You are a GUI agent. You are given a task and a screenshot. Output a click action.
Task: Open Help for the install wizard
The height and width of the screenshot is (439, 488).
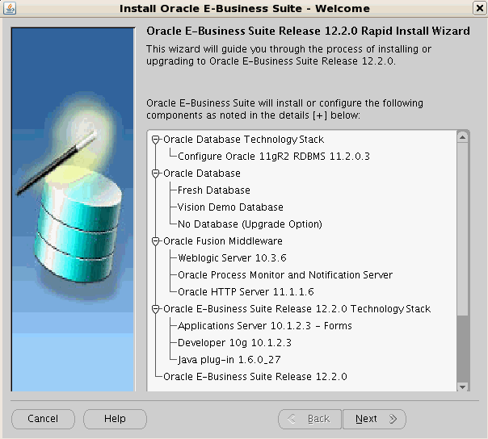tap(115, 419)
